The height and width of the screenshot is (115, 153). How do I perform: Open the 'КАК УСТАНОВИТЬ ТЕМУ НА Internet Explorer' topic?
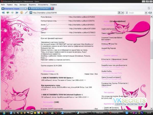point(62,95)
